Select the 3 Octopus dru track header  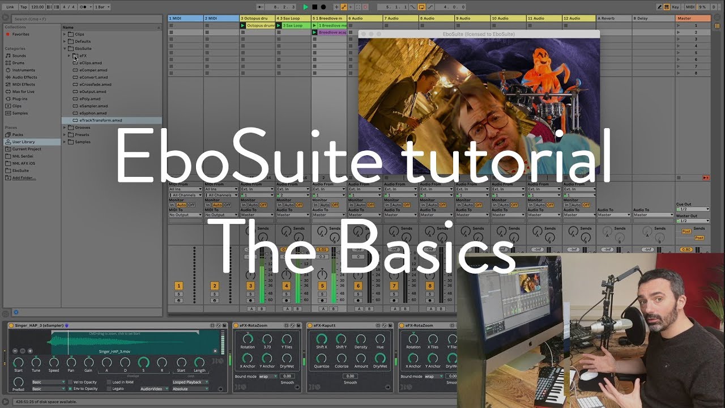point(257,18)
